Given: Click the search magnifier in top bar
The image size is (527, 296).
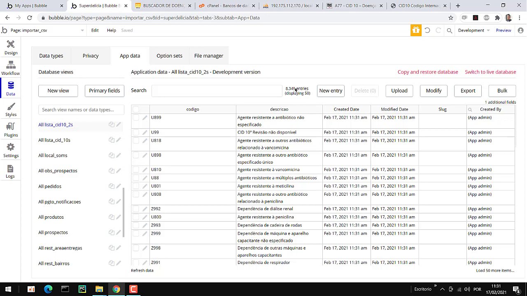Looking at the screenshot, I should click(450, 30).
